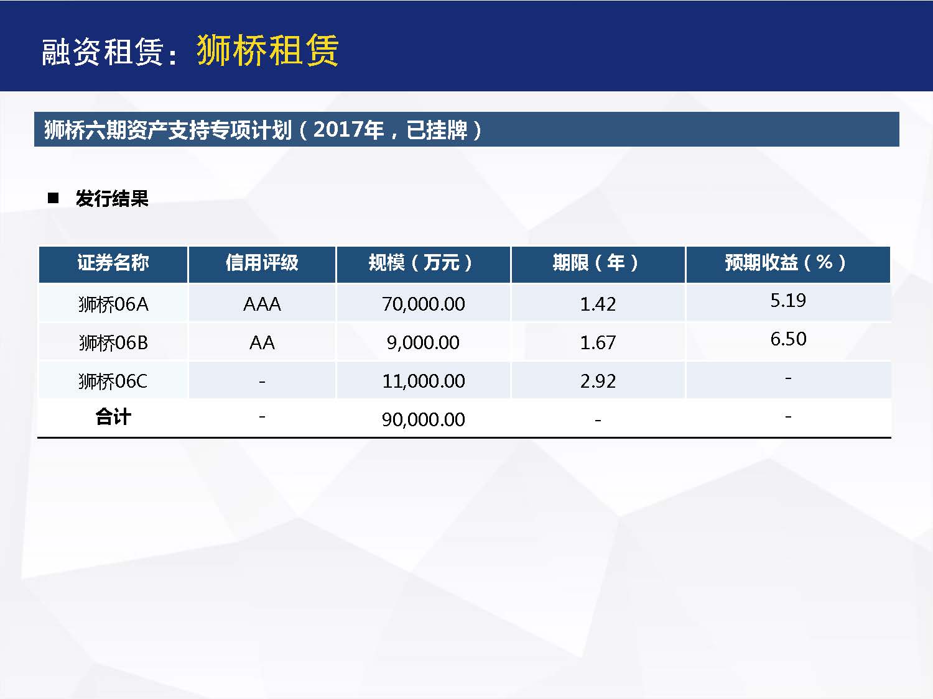
Task: Click the heading text 融资租赁:
Action: tap(110, 52)
